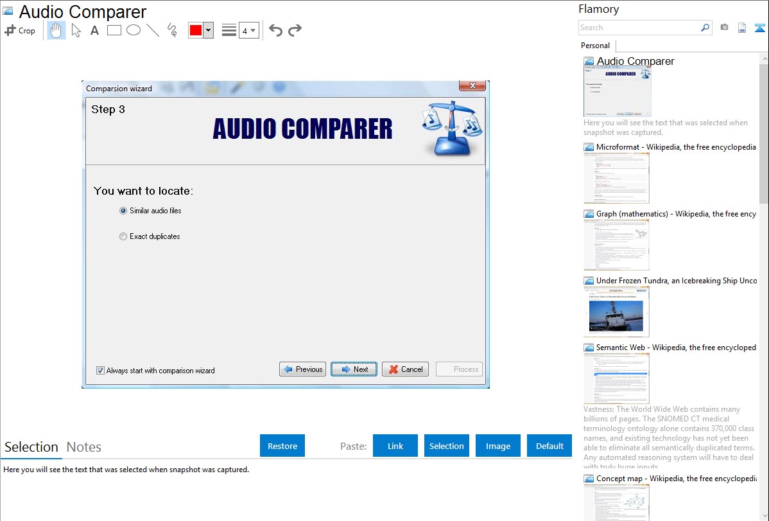Redo the last annotation
Image resolution: width=769 pixels, height=521 pixels.
click(x=295, y=30)
